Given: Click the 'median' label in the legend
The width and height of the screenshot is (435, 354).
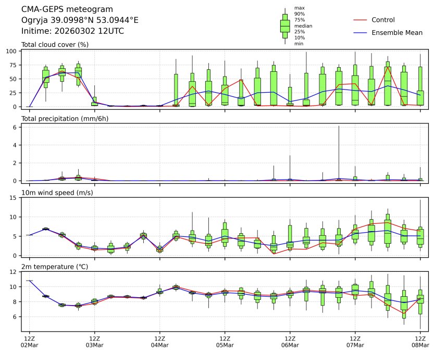Looking at the screenshot, I should (303, 26).
